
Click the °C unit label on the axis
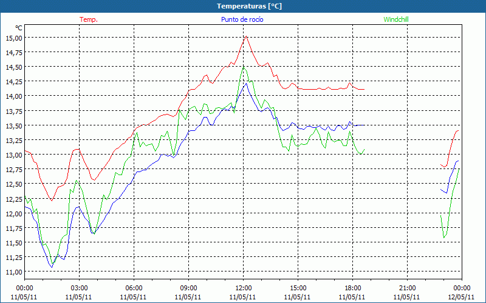tap(19, 28)
